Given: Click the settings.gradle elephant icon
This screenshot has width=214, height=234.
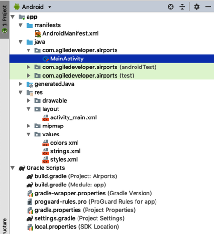Looking at the screenshot, I should pyautogui.click(x=29, y=218).
